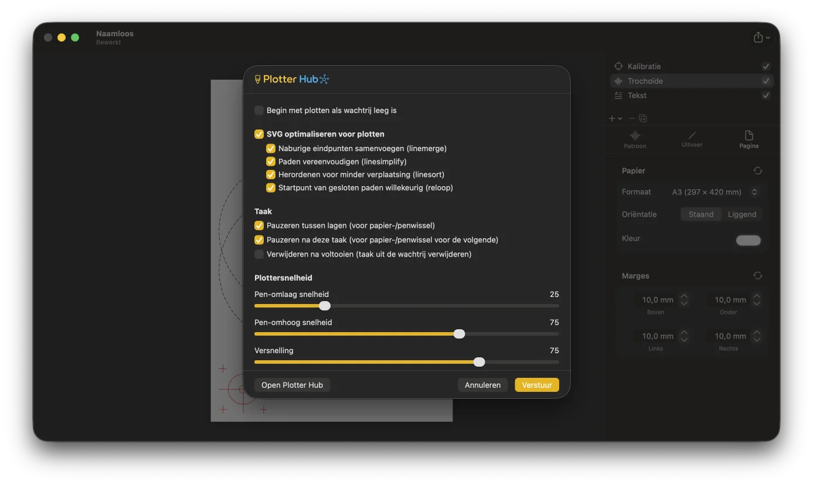Click the Boven margin input field
The height and width of the screenshot is (485, 813).
656,300
